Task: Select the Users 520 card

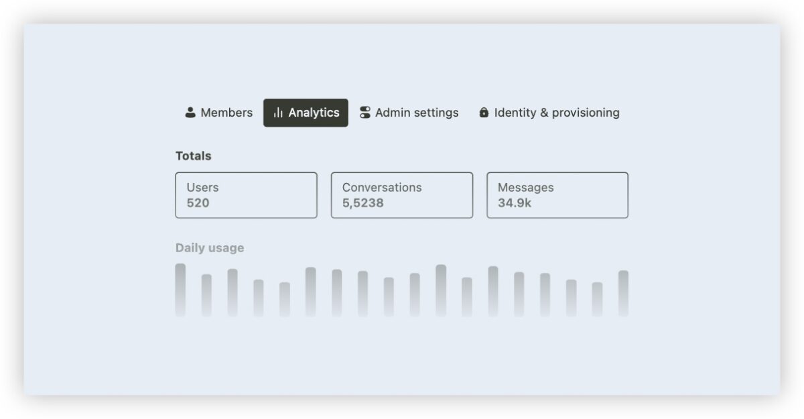Action: click(x=247, y=195)
